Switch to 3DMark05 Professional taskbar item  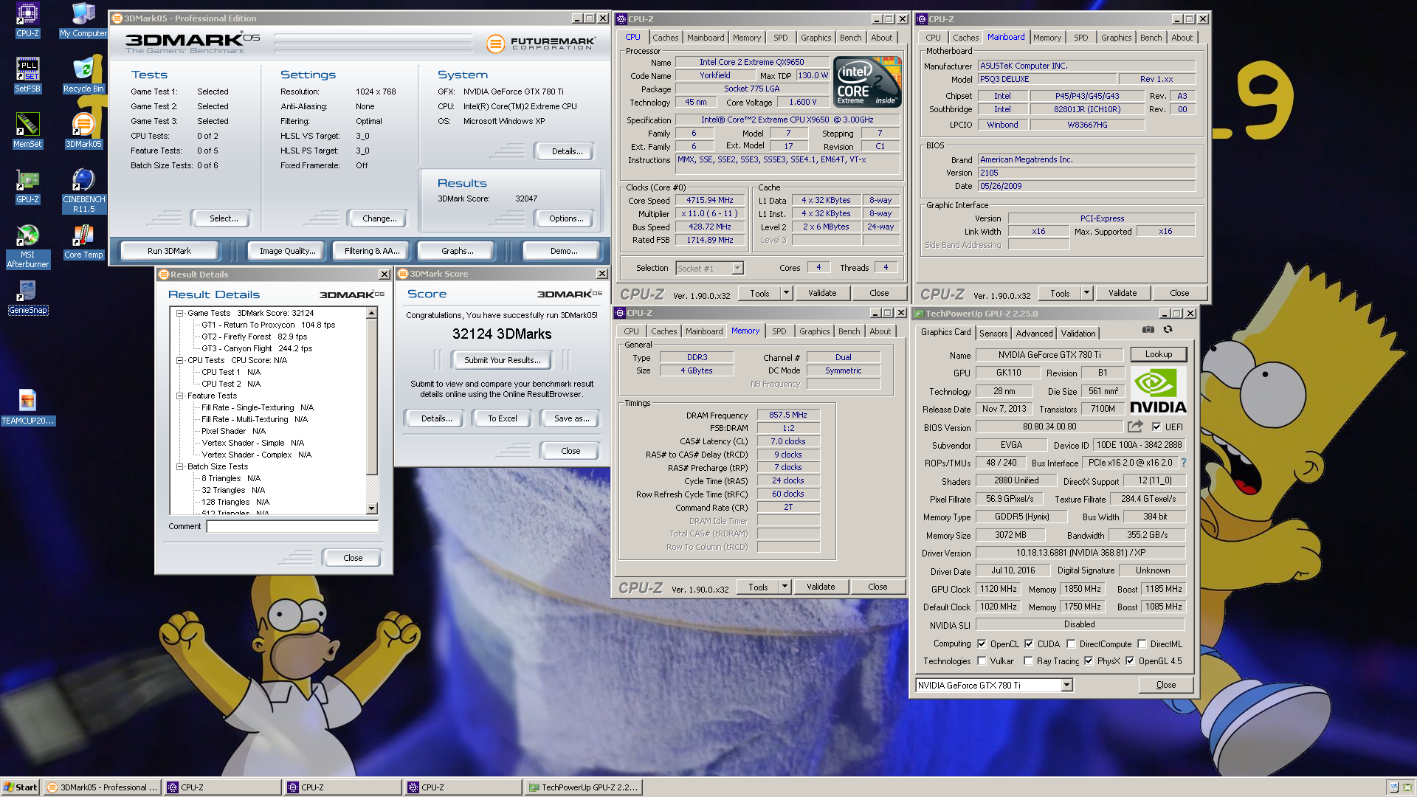pyautogui.click(x=103, y=787)
